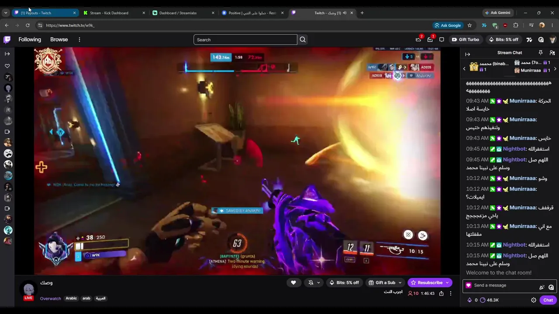This screenshot has height=314, width=559.
Task: Bookmark this page with the star
Action: pos(469,25)
